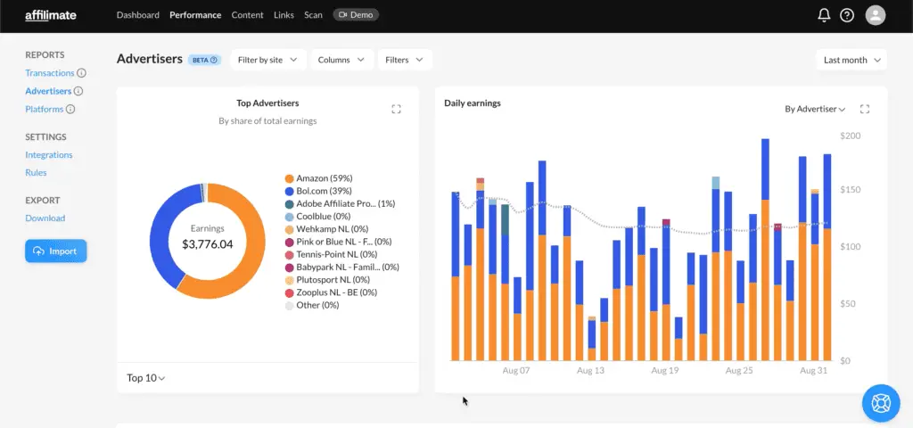The image size is (913, 428).
Task: Open the support lifebuoy chat button
Action: tap(881, 403)
